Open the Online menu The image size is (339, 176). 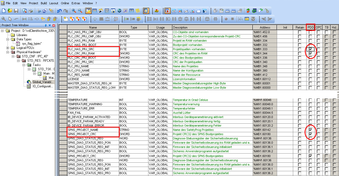point(65,3)
